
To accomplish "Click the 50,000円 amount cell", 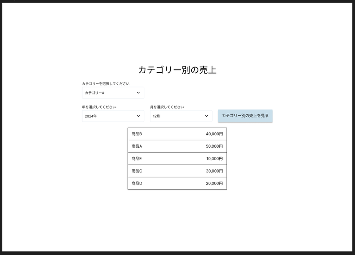I will (x=214, y=146).
